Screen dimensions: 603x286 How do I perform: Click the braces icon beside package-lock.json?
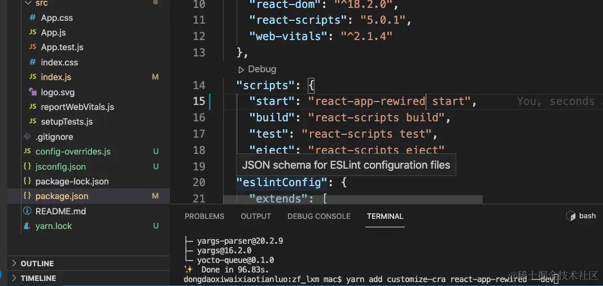pos(27,181)
